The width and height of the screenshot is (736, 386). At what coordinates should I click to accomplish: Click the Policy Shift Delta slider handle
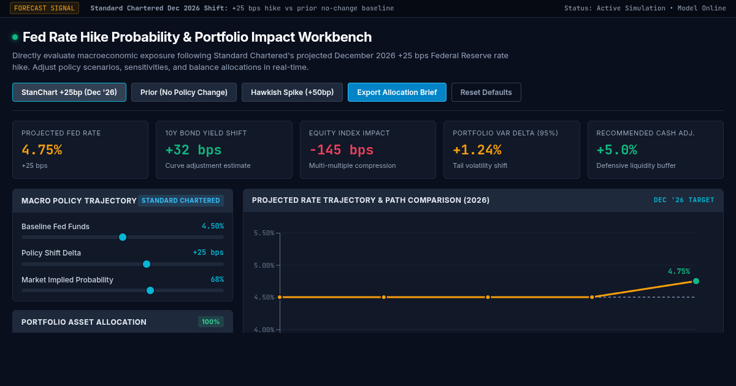click(x=147, y=264)
